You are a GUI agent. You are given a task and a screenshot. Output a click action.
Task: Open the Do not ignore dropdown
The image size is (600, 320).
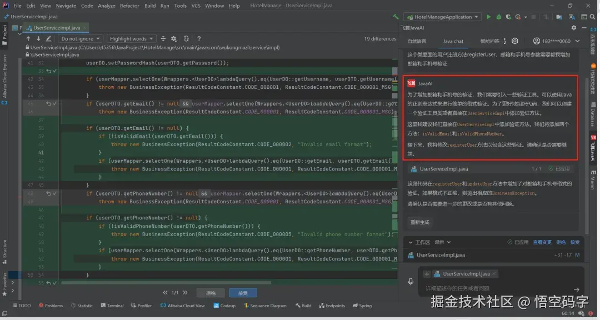coord(81,39)
